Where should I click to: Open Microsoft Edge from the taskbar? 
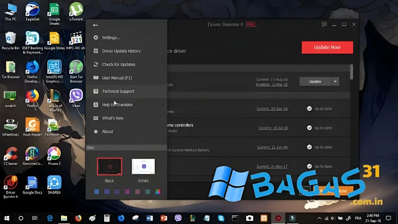[x=50, y=218]
